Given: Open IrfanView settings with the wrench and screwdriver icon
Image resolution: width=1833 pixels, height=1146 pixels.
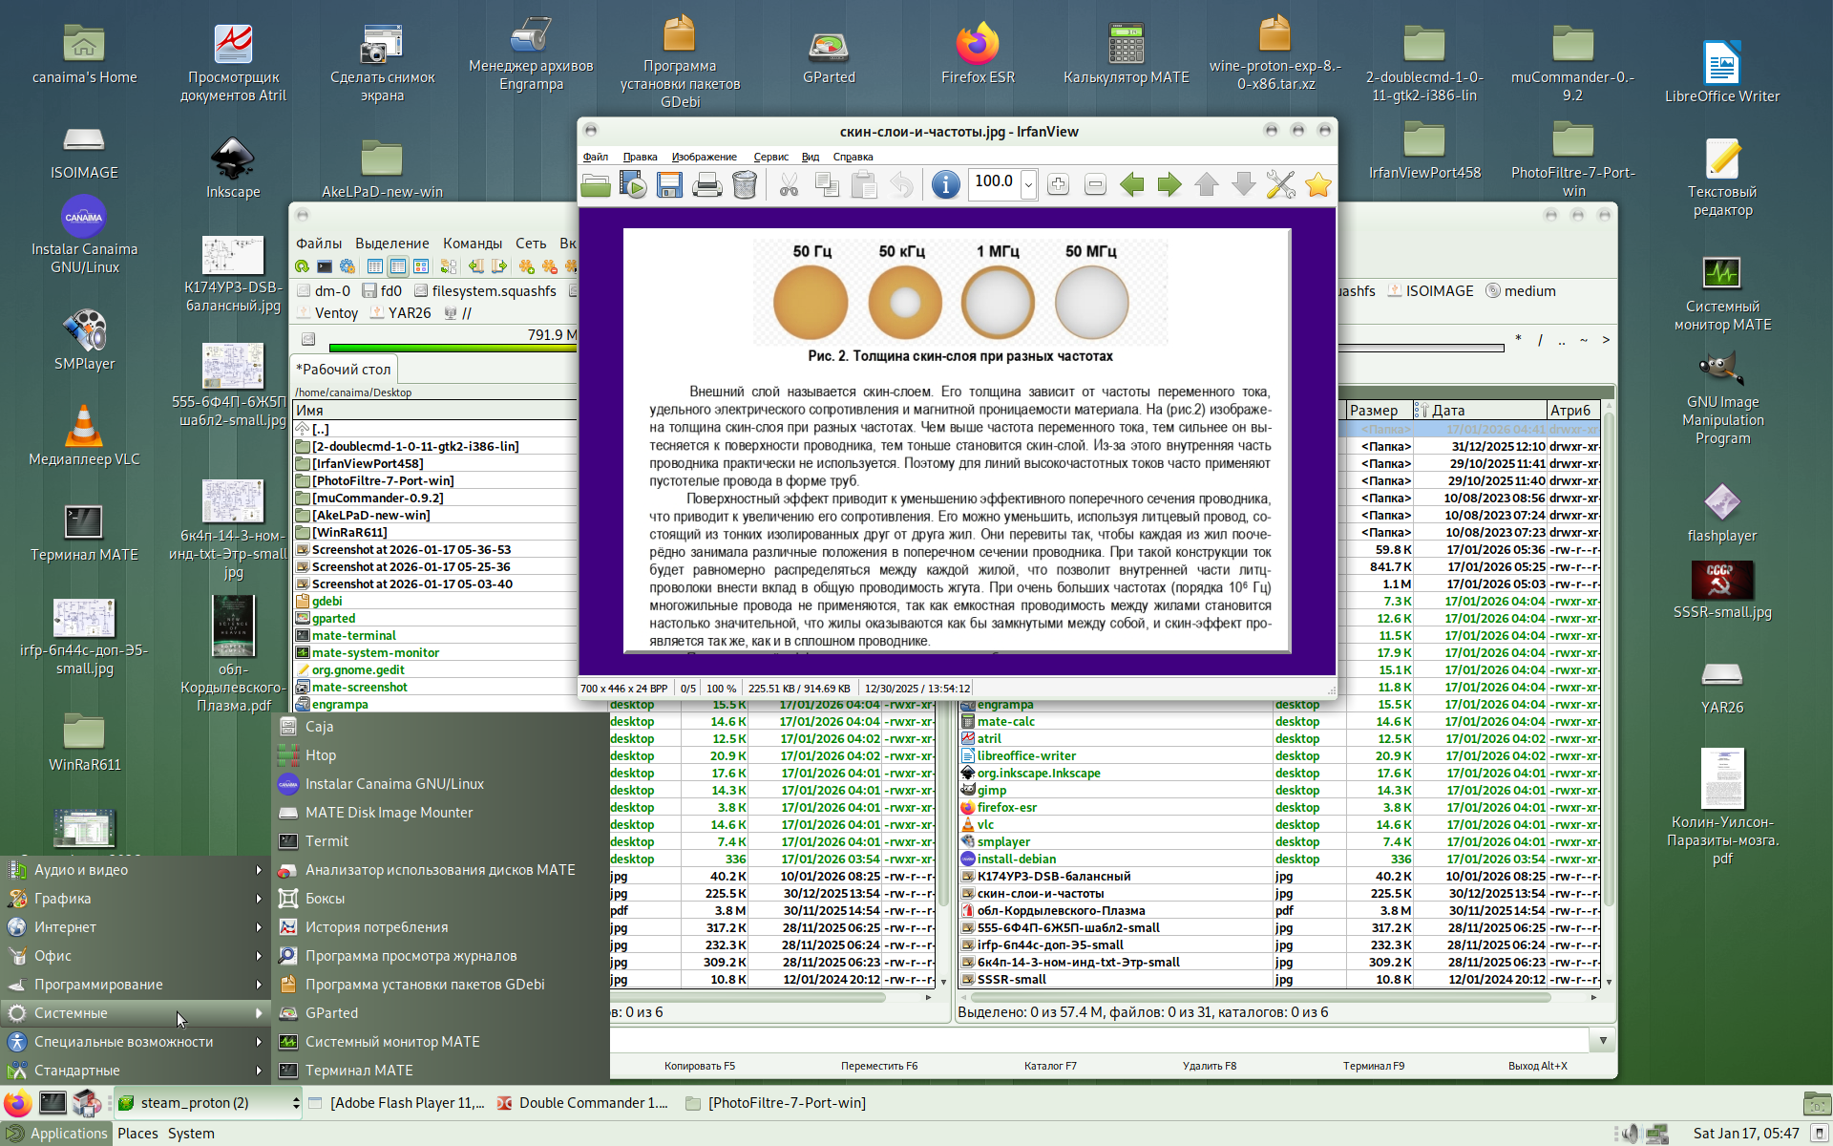Looking at the screenshot, I should (1280, 185).
